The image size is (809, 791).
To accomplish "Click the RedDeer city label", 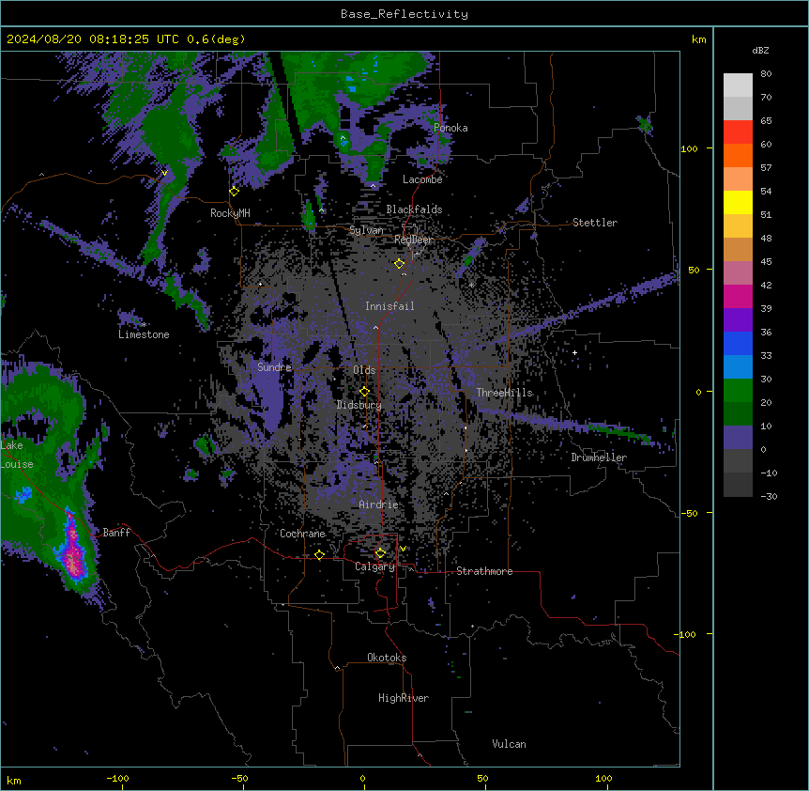I will pyautogui.click(x=414, y=240).
